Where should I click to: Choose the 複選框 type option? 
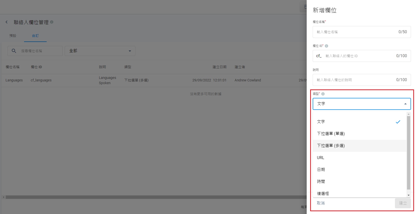click(360, 193)
